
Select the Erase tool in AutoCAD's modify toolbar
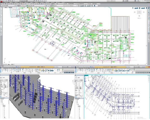(149, 8)
